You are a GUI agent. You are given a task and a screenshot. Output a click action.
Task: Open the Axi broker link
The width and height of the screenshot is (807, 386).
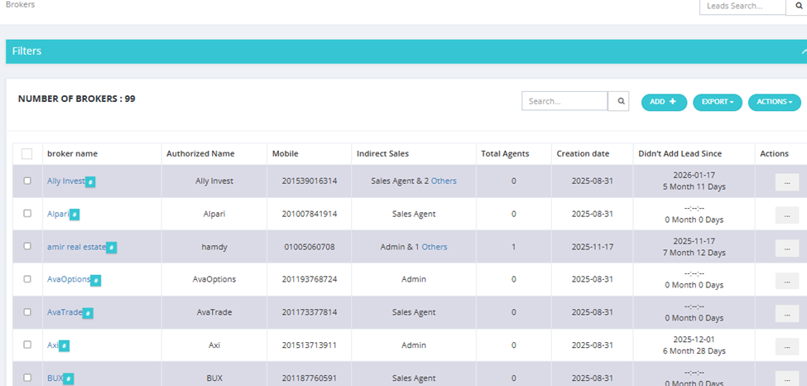pyautogui.click(x=53, y=345)
